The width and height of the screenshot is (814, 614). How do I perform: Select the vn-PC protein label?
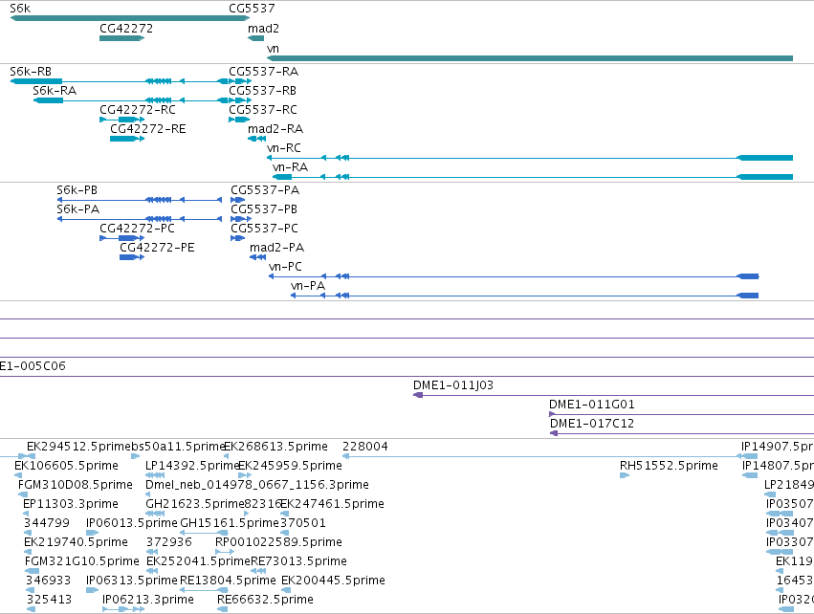coord(286,267)
